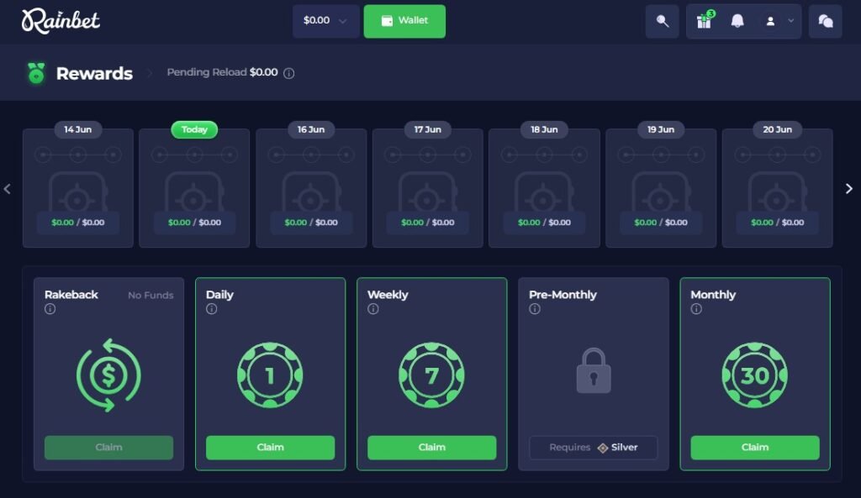
Task: Show Pending Reload info icon
Action: tap(289, 73)
